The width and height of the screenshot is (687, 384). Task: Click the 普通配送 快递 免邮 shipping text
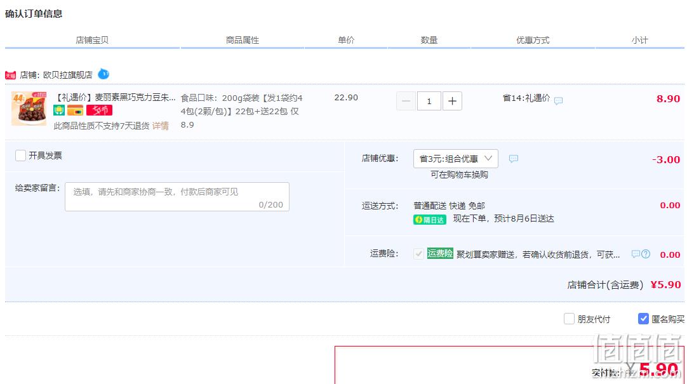449,206
